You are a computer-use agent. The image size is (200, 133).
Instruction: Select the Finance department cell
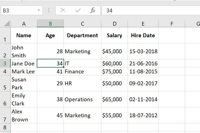83,71
